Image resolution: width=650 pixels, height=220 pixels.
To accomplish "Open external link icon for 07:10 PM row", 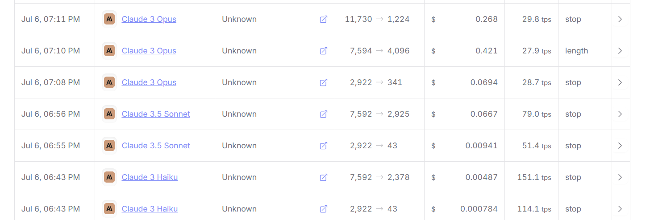I will pos(324,51).
